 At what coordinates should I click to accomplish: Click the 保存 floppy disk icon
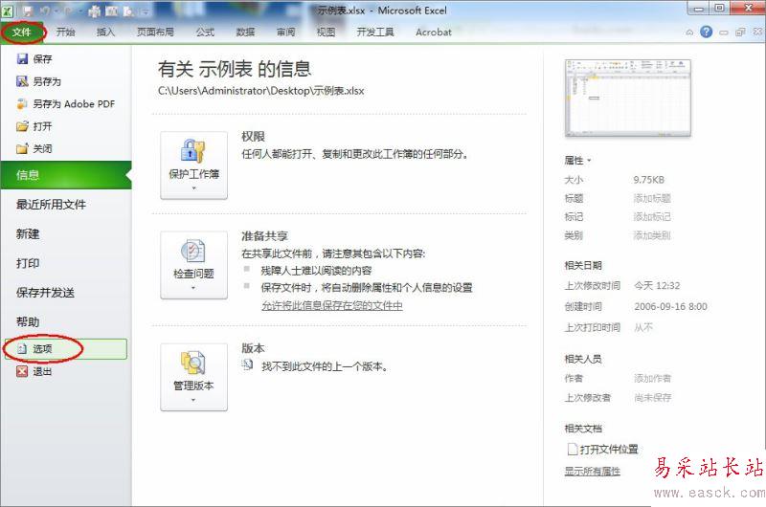[22, 59]
